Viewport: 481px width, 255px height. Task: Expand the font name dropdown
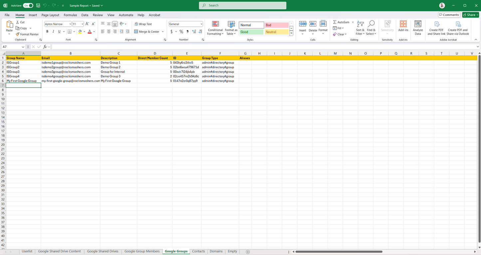click(x=70, y=24)
